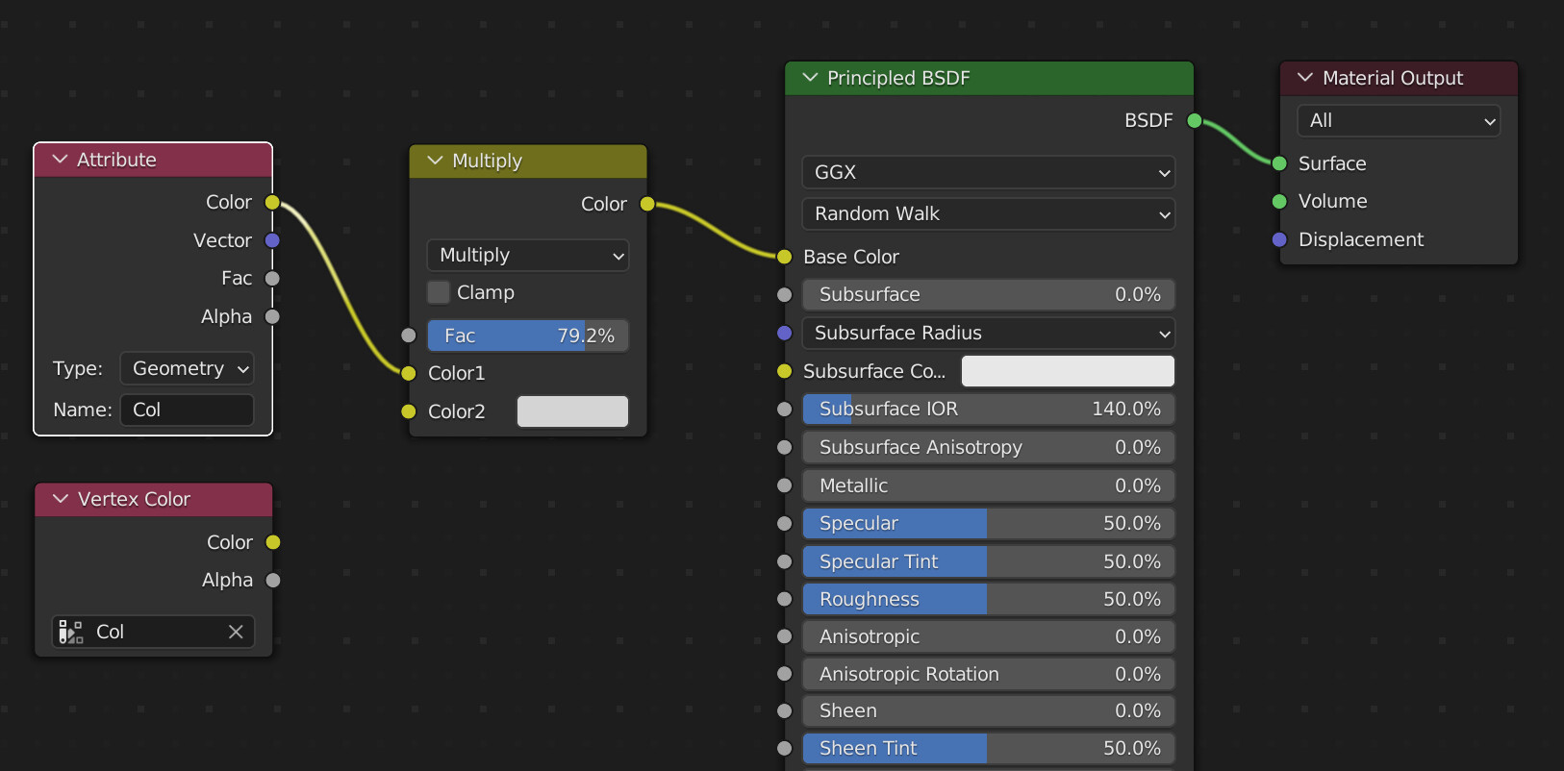Screen dimensions: 1564x771
Task: Click the attribute Name field containing Col
Action: [187, 410]
